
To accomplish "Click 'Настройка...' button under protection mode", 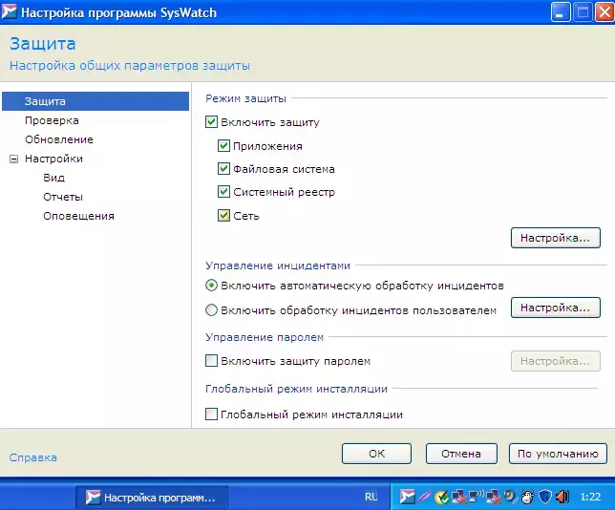I will (x=556, y=238).
